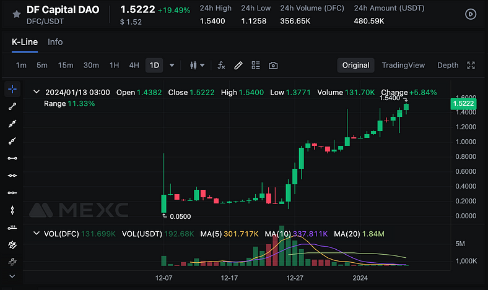Switch to TradingView chart view

(x=403, y=66)
